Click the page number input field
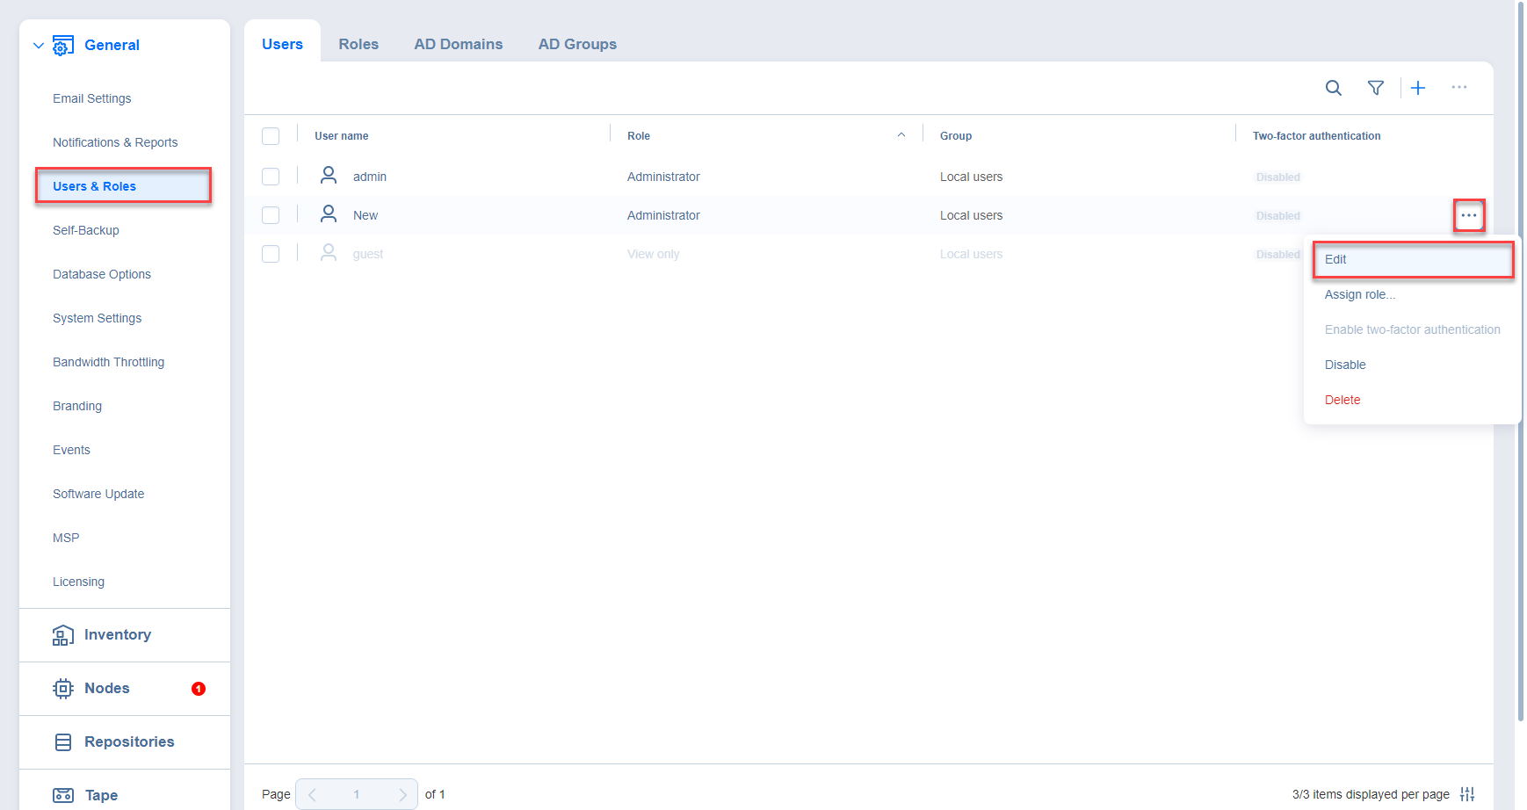1527x810 pixels. (x=357, y=794)
